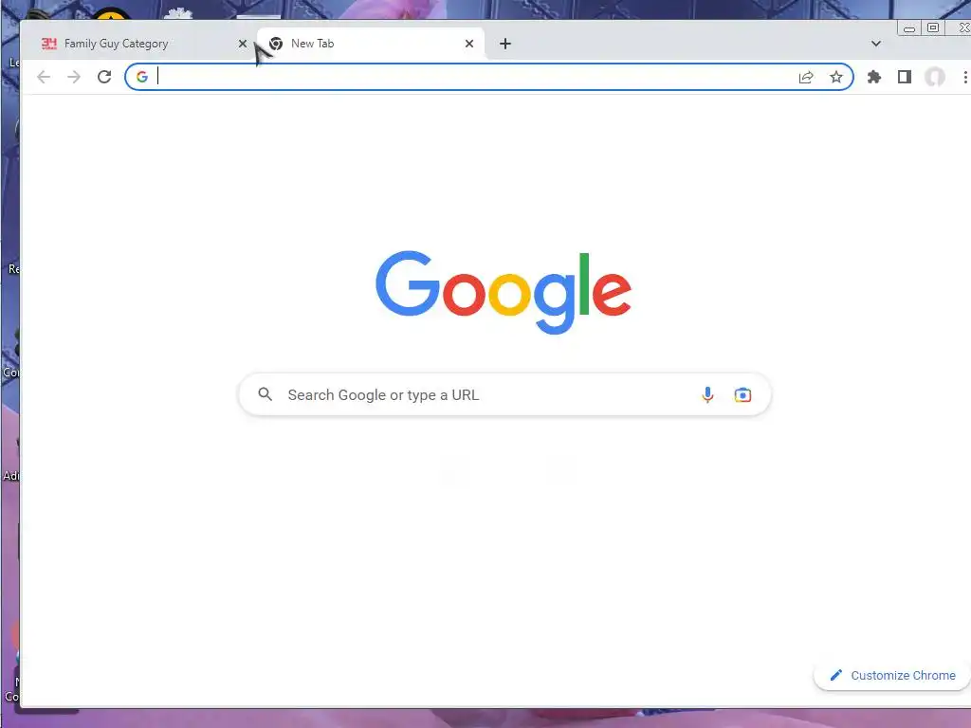Minimize the Chrome window

click(x=909, y=27)
